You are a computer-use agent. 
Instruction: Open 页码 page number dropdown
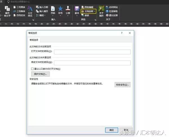[x=53, y=11]
